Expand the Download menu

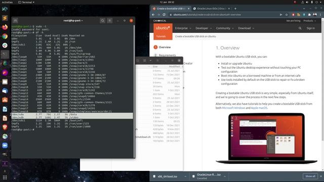coord(246,28)
